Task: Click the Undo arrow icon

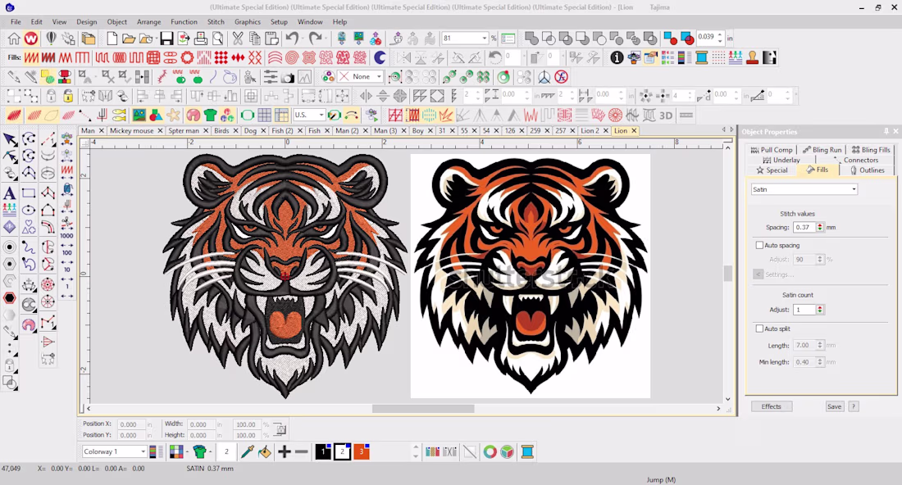Action: click(292, 39)
